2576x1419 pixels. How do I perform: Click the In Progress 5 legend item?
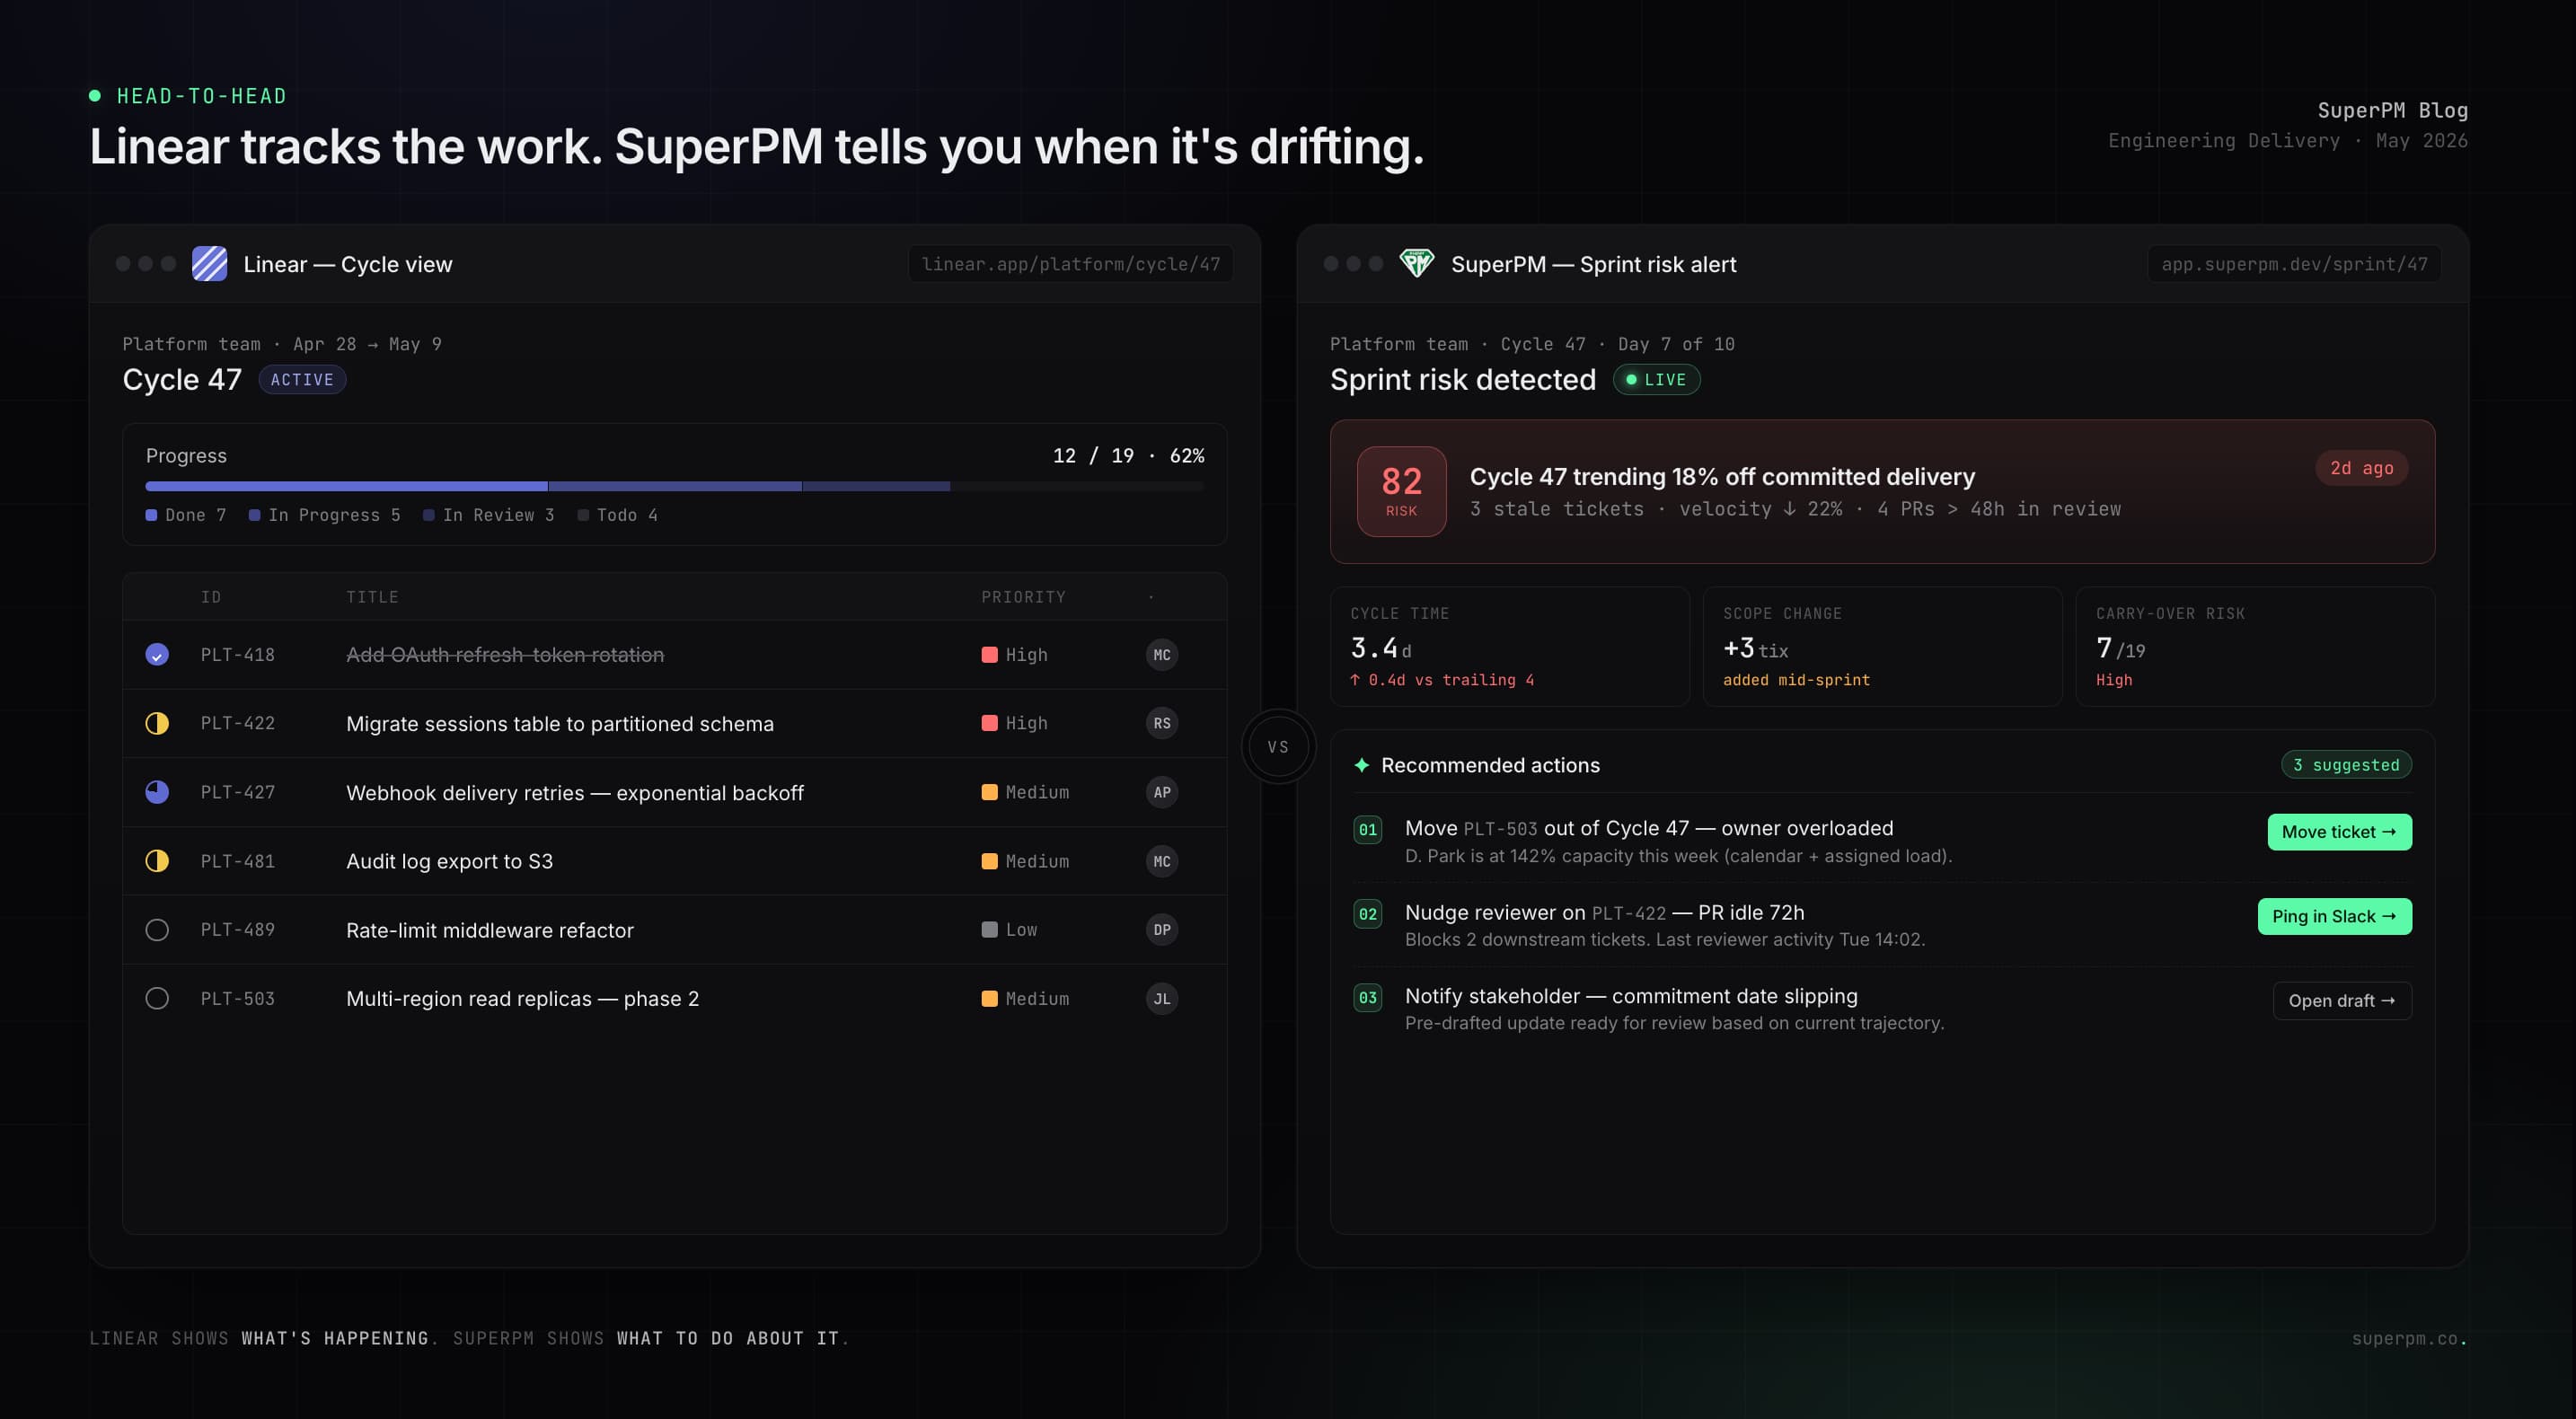325,515
